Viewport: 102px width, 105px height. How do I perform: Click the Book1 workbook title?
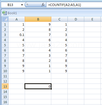pos(12,13)
